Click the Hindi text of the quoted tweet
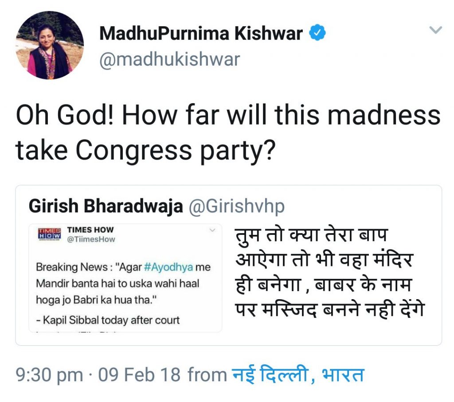454x402 pixels. [x=330, y=272]
